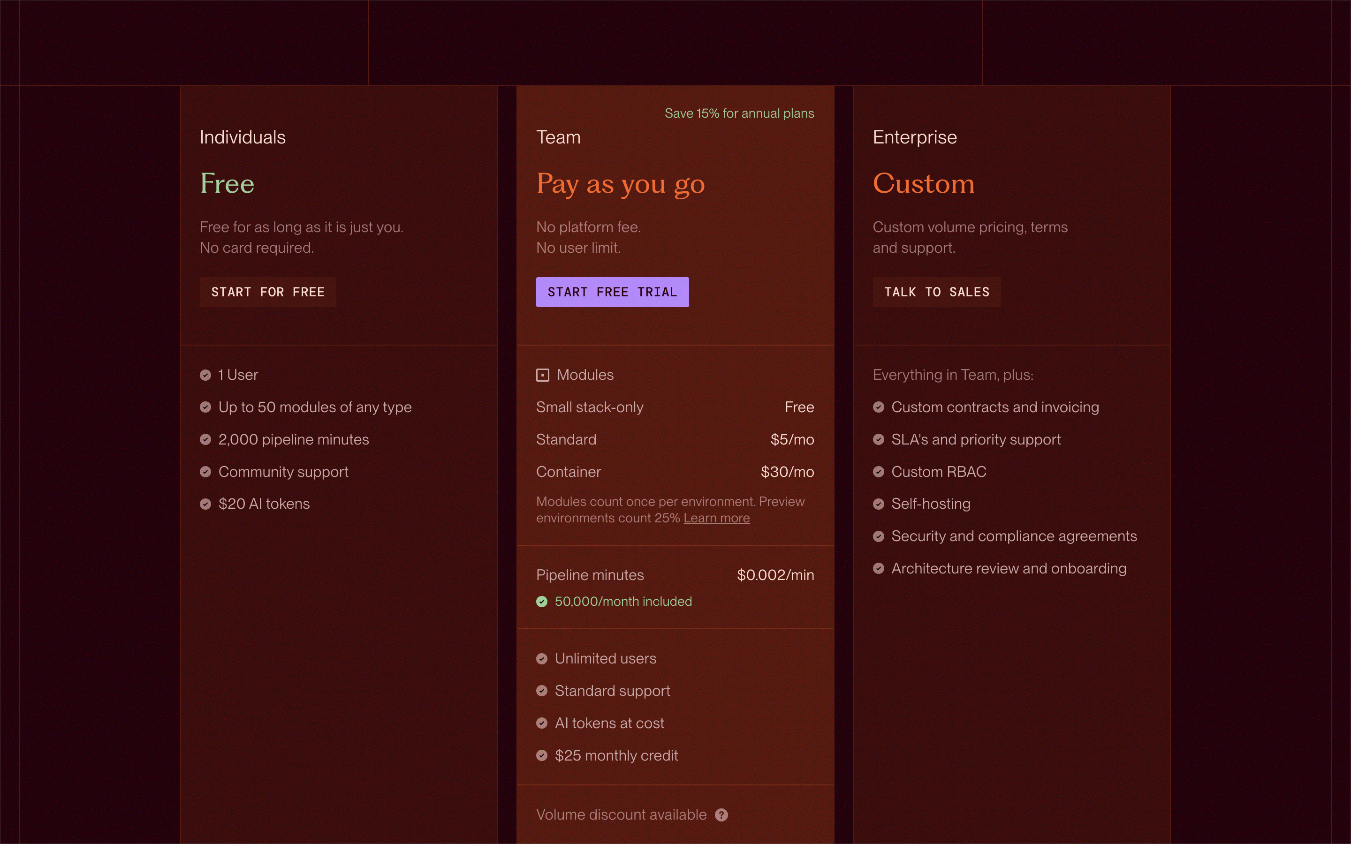This screenshot has height=844, width=1351.
Task: Click the 'Custom volume pricing, terms' text
Action: pyautogui.click(x=970, y=227)
